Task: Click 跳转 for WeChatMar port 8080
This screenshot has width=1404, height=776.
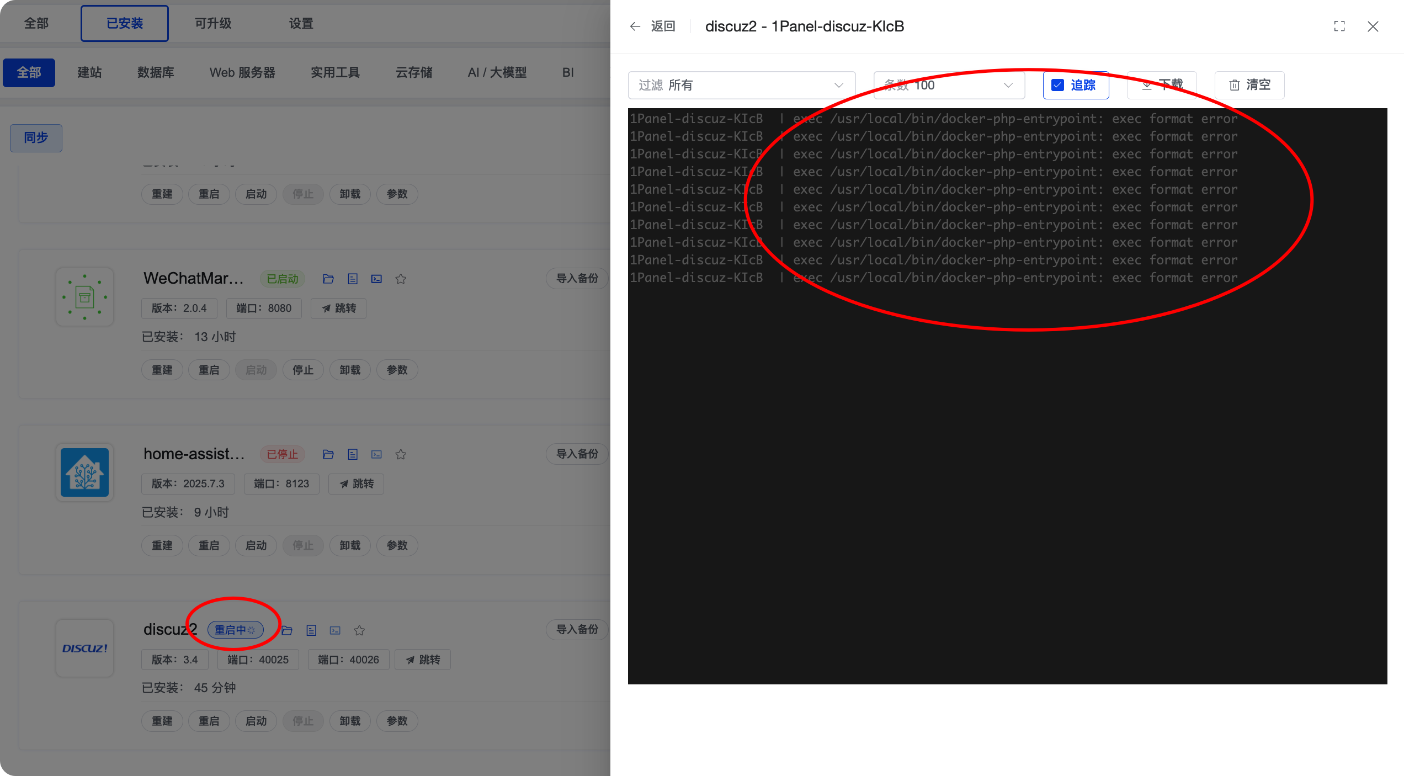Action: click(338, 308)
